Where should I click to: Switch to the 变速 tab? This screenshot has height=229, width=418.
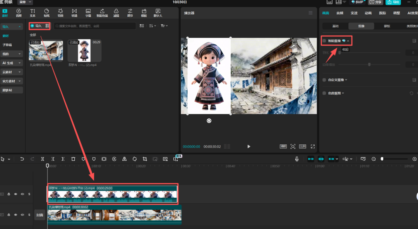click(354, 13)
